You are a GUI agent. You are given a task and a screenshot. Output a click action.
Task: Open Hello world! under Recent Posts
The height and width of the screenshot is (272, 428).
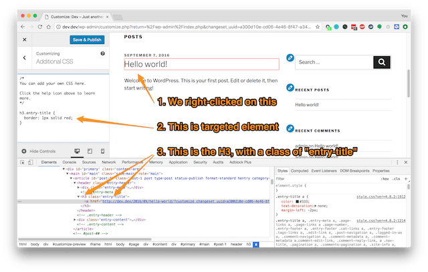(x=307, y=105)
